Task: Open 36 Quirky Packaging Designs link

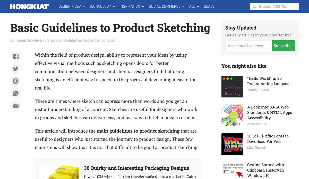Action: tap(136, 168)
